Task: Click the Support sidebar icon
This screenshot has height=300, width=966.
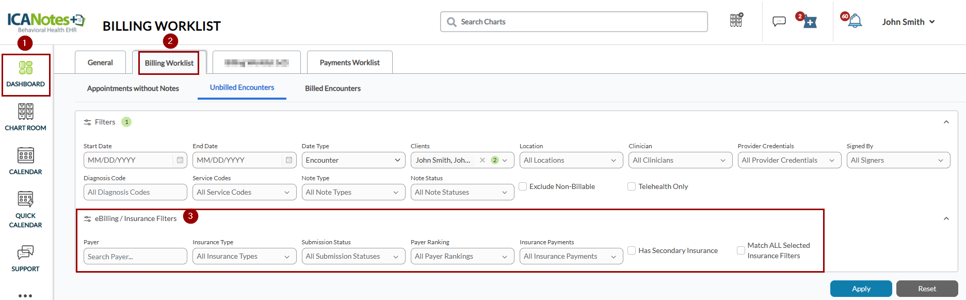Action: click(26, 258)
